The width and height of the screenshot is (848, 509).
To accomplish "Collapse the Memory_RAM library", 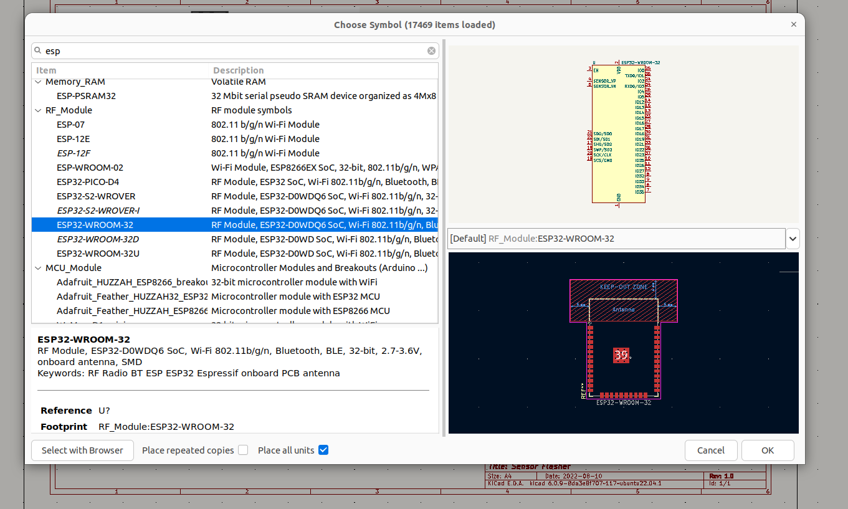I will point(39,82).
